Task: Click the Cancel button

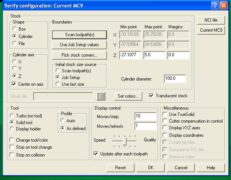Action: [x=181, y=168]
